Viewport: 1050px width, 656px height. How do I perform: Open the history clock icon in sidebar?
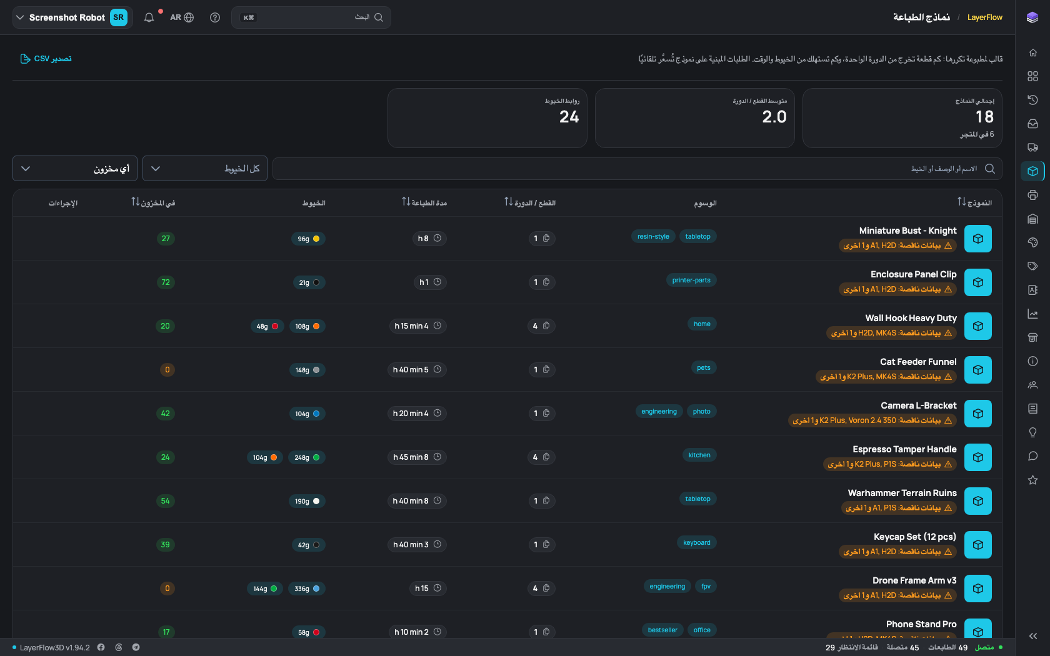1032,100
